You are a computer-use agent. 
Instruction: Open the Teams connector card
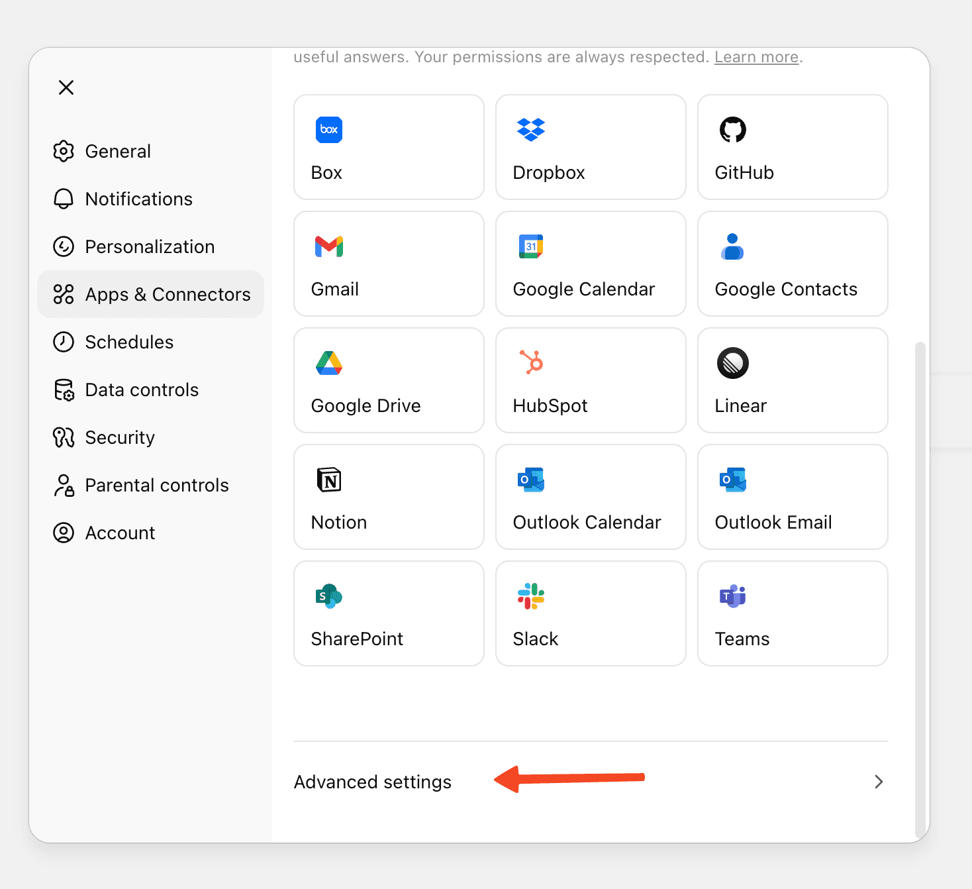point(793,613)
